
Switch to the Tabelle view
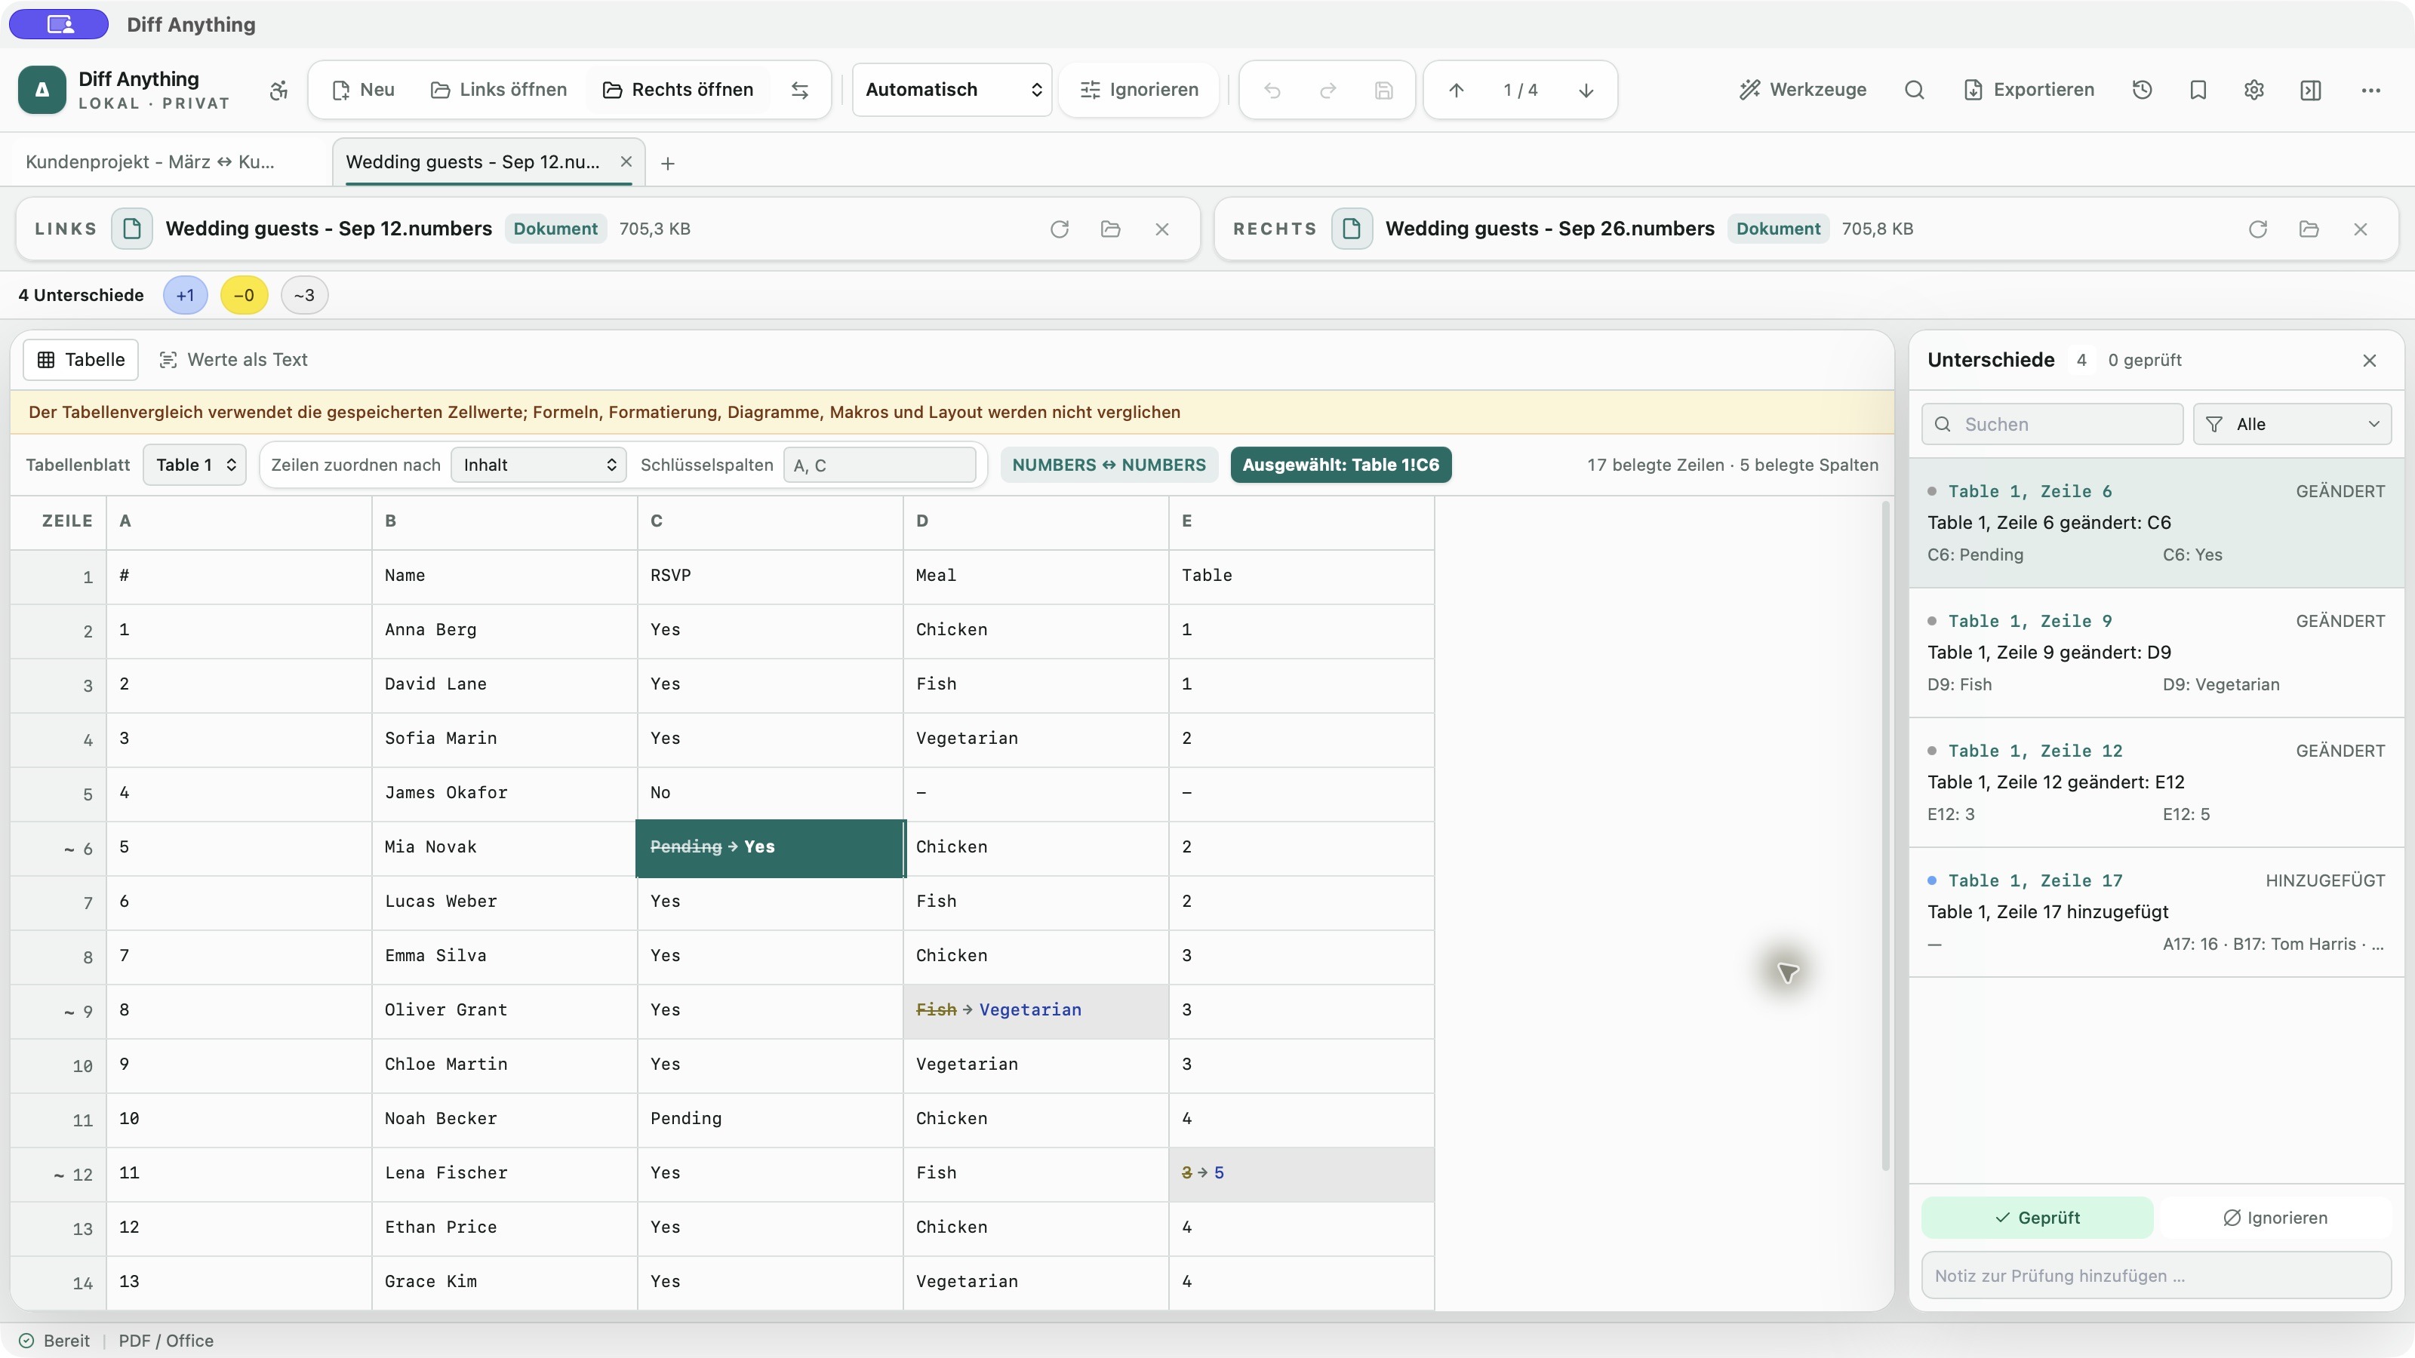tap(81, 360)
